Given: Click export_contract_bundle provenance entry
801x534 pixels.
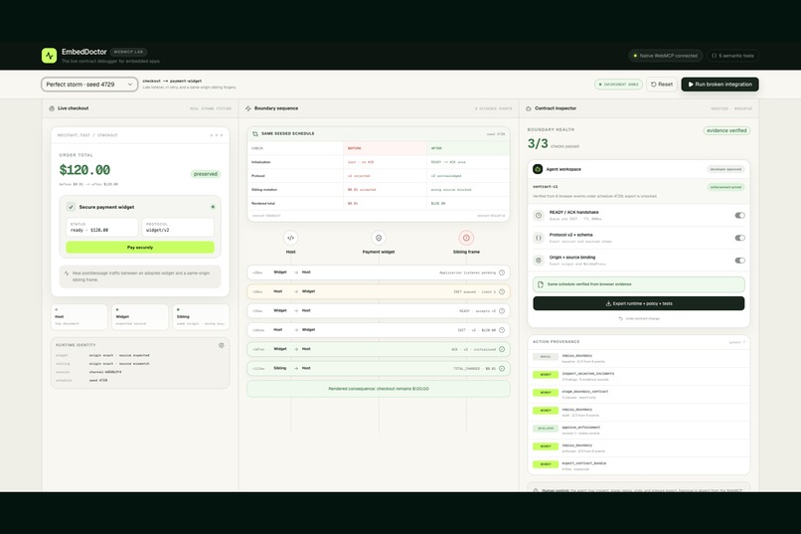Looking at the screenshot, I should point(639,465).
